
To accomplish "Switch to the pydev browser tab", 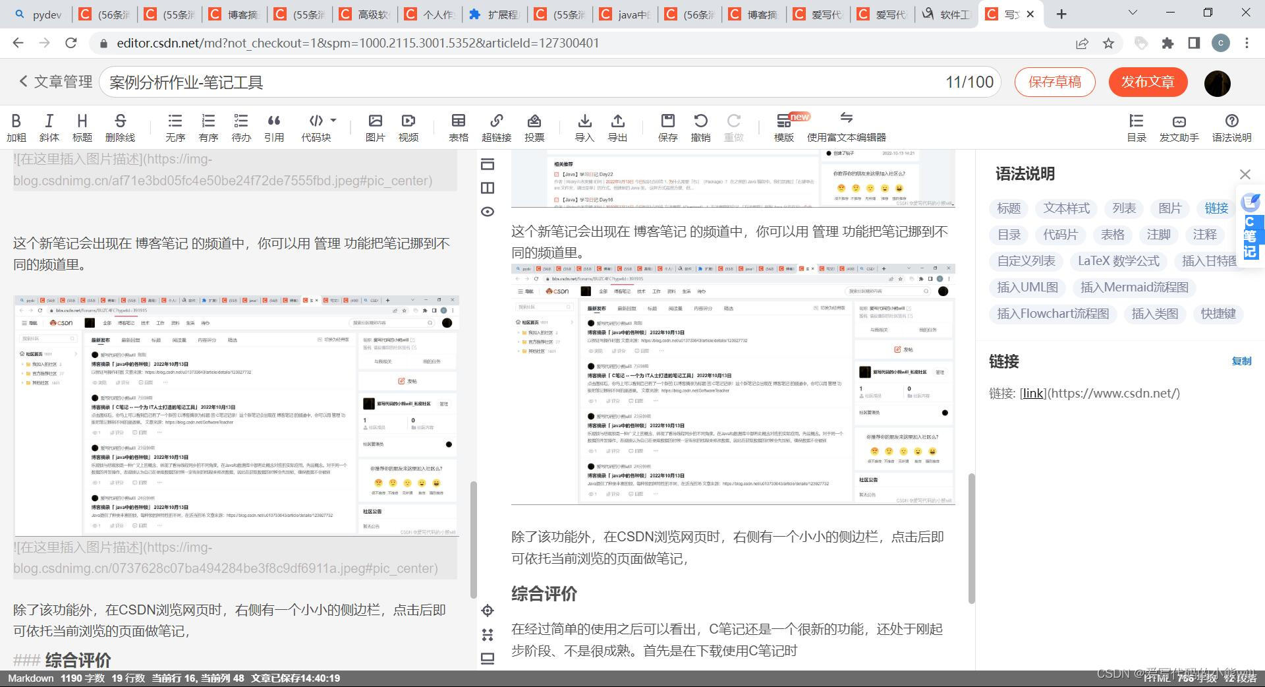I will click(40, 15).
